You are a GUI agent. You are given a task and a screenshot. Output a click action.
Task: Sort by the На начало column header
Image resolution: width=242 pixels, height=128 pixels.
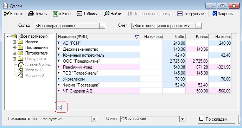point(151,37)
